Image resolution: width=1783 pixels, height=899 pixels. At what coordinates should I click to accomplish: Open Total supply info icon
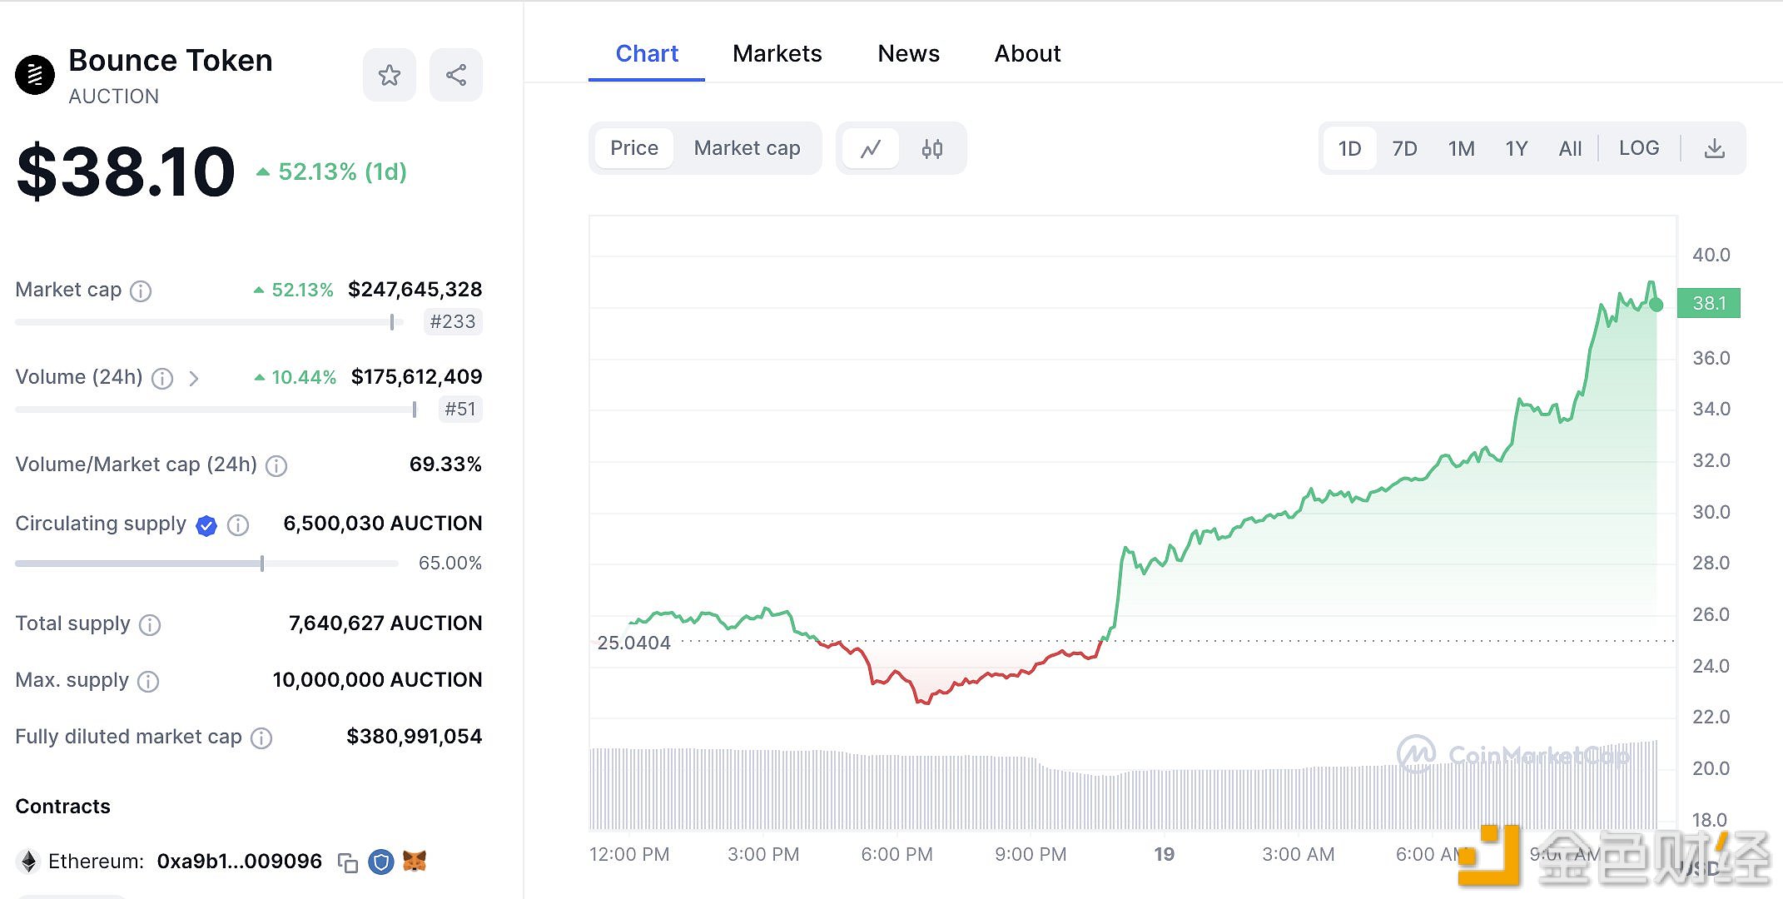coord(150,624)
